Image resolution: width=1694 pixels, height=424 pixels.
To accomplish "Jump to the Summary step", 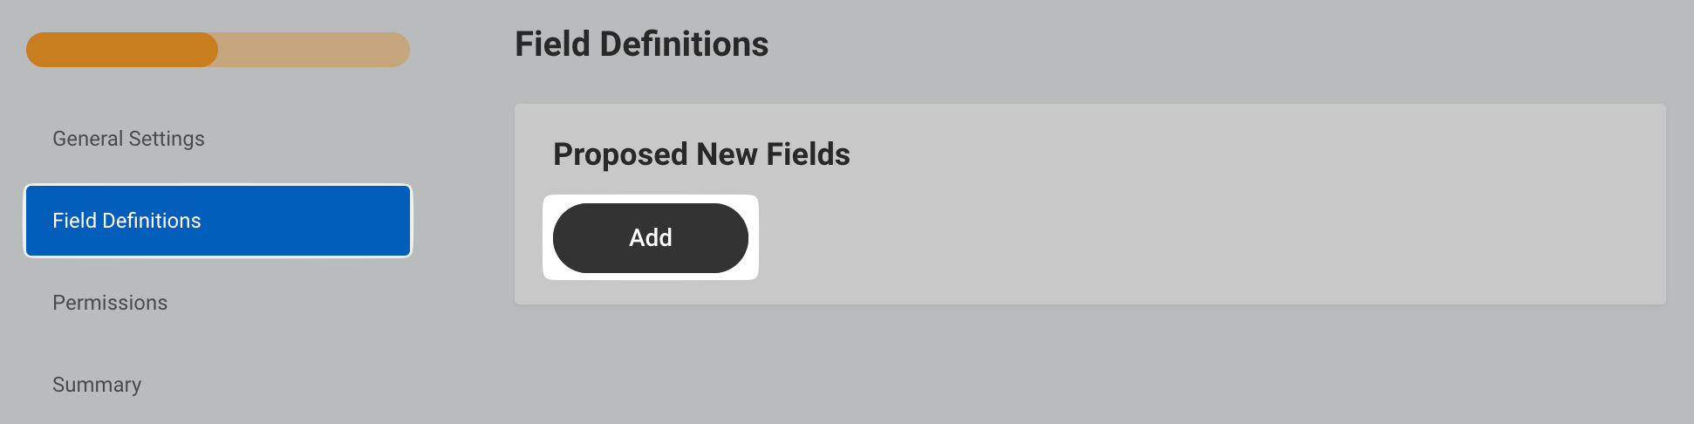I will pos(97,385).
